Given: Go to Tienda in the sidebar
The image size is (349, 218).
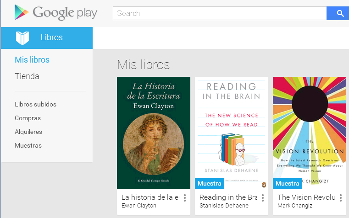Looking at the screenshot, I should tap(27, 76).
